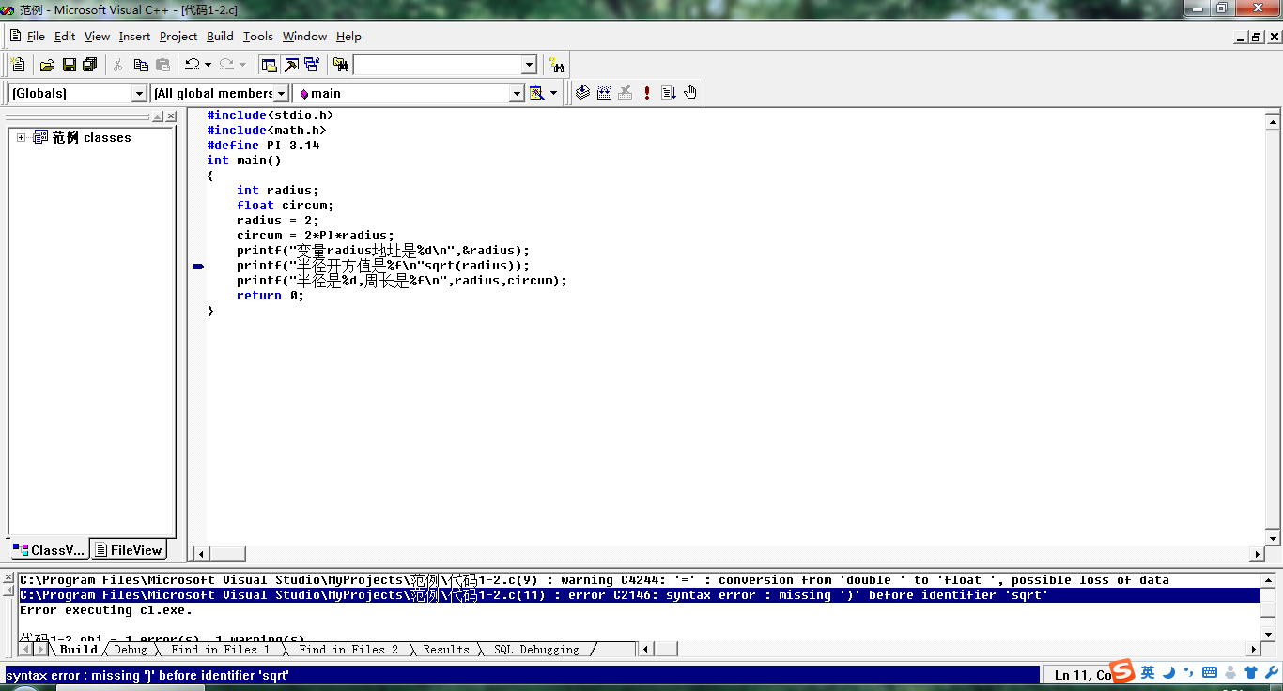Click the editor horizontal scrollbar thumb
The image size is (1283, 691).
[x=226, y=554]
